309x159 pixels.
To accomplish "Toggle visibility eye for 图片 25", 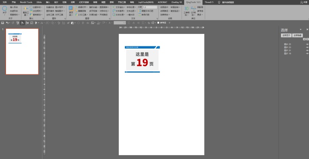I will (307, 44).
